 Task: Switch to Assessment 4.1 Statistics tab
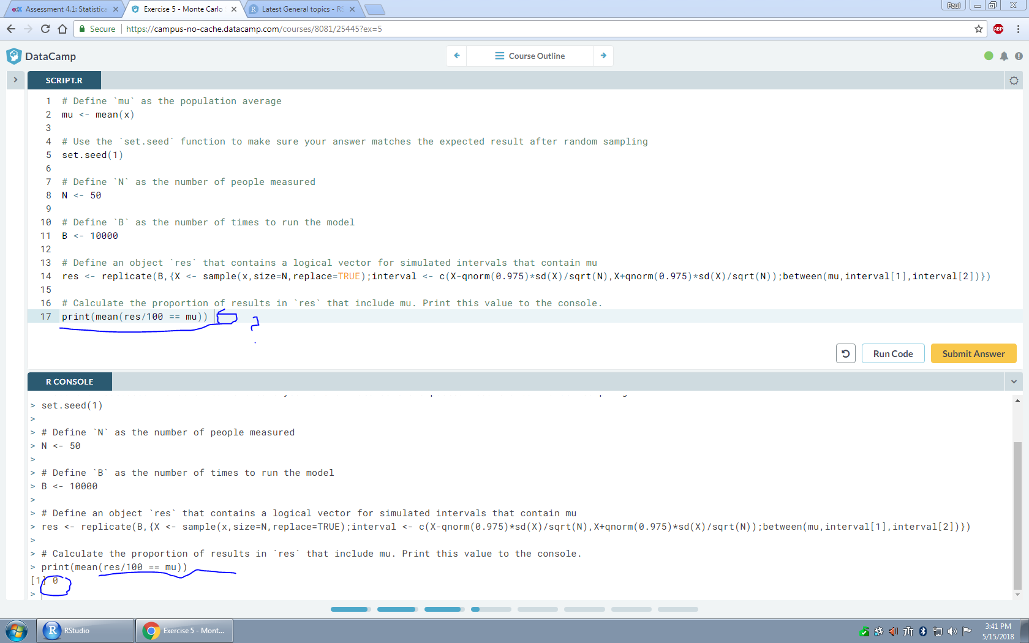(x=61, y=9)
